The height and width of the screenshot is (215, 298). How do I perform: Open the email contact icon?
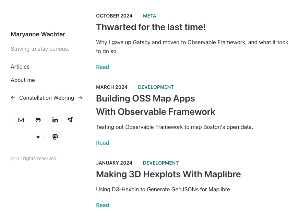coord(21,120)
